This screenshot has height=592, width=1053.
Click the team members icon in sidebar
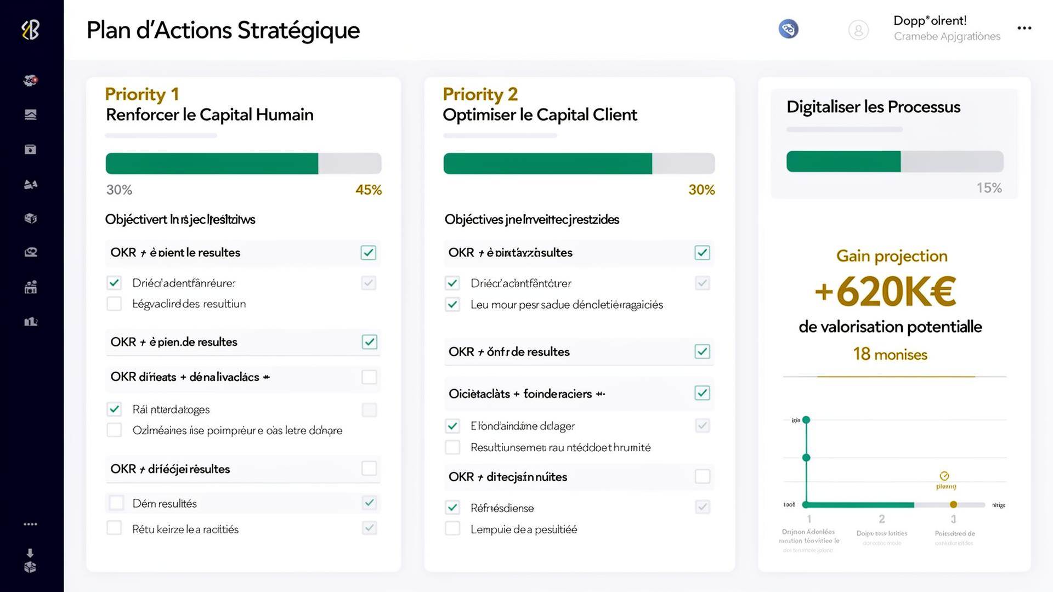pos(31,287)
